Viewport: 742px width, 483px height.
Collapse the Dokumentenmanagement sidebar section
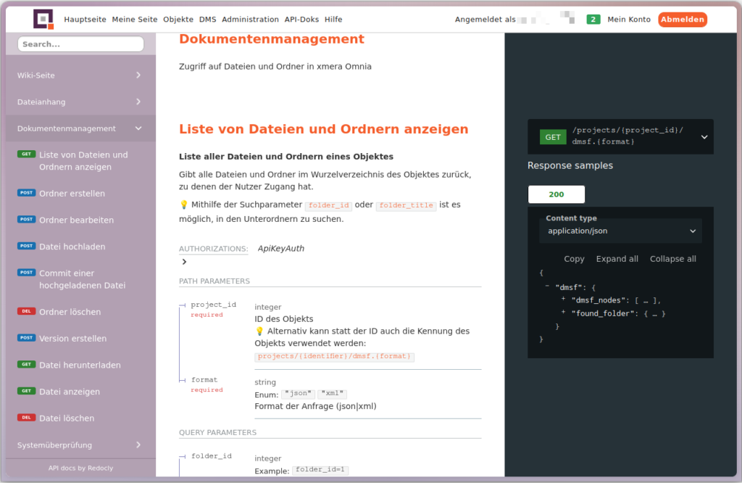138,129
